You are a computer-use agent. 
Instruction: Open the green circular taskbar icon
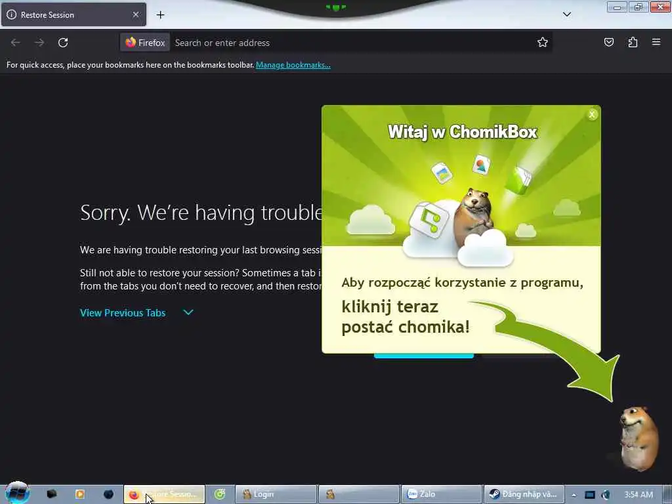[219, 494]
